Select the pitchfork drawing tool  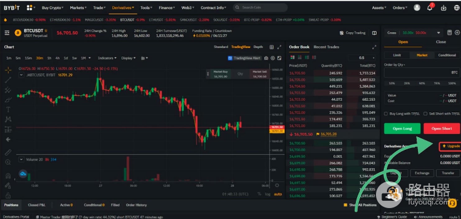point(8,90)
